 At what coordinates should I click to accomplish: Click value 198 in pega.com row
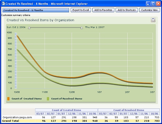pos(74,117)
